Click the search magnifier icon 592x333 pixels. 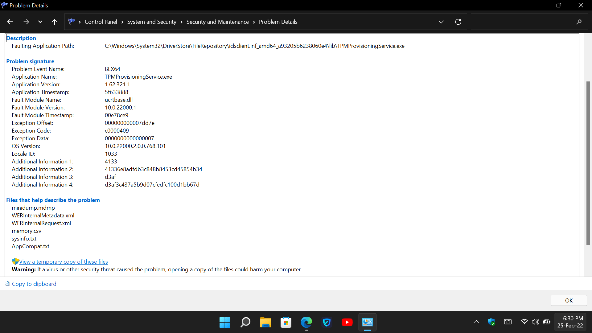click(x=579, y=22)
